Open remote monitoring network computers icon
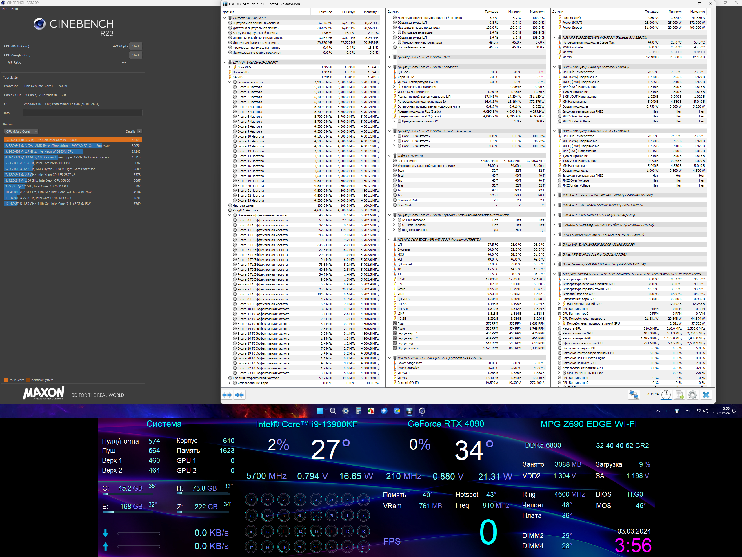The width and height of the screenshot is (742, 557). tap(634, 395)
